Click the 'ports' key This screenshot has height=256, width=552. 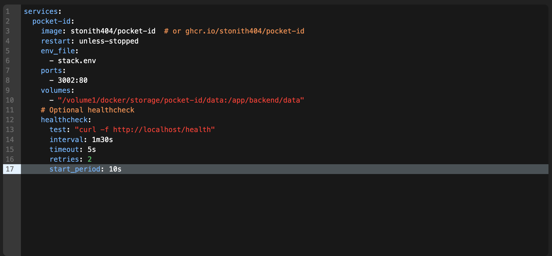click(51, 70)
